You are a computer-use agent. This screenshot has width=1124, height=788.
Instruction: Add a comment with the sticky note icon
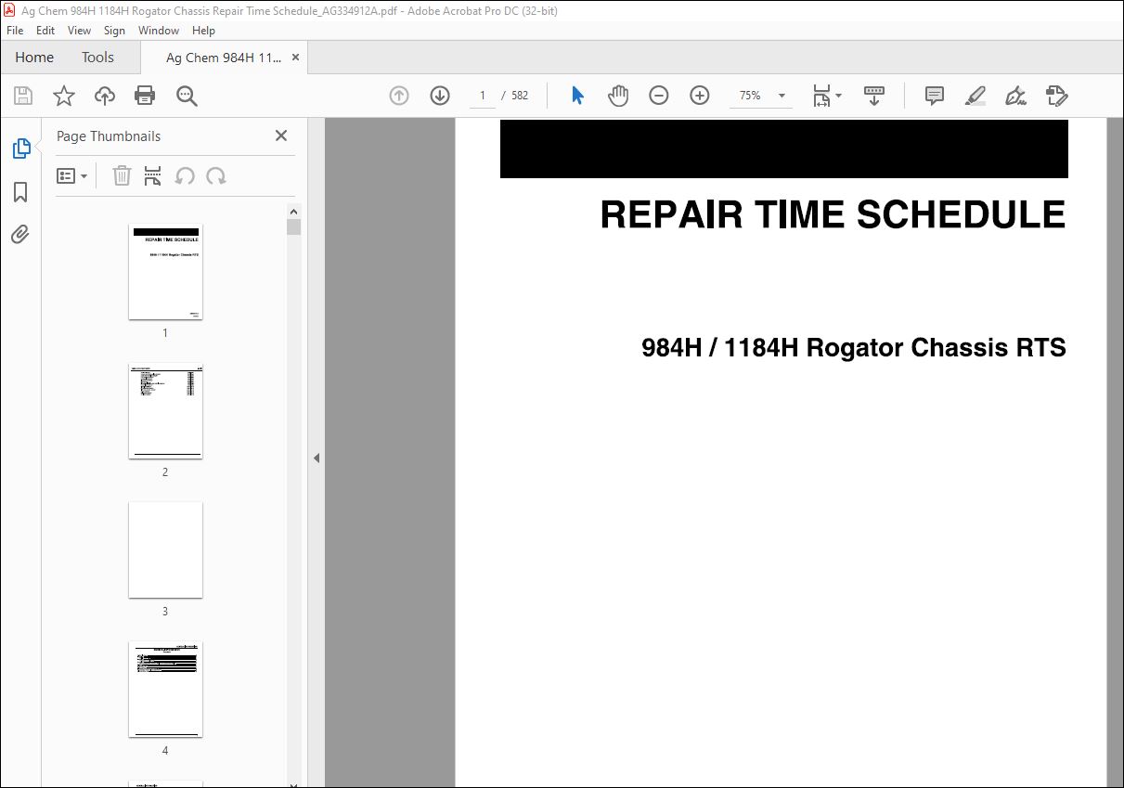[x=935, y=96]
